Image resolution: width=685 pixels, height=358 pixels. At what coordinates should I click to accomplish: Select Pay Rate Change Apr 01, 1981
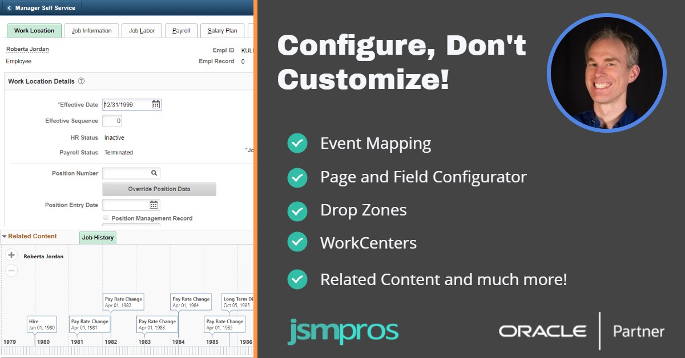[90, 324]
